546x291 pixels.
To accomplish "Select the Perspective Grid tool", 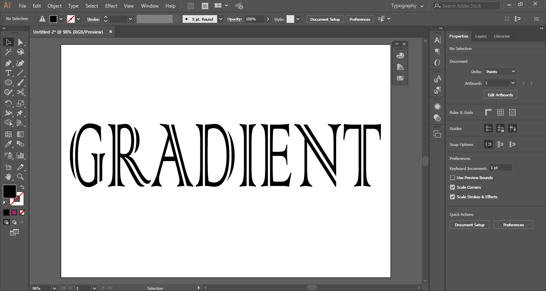I will [20, 123].
